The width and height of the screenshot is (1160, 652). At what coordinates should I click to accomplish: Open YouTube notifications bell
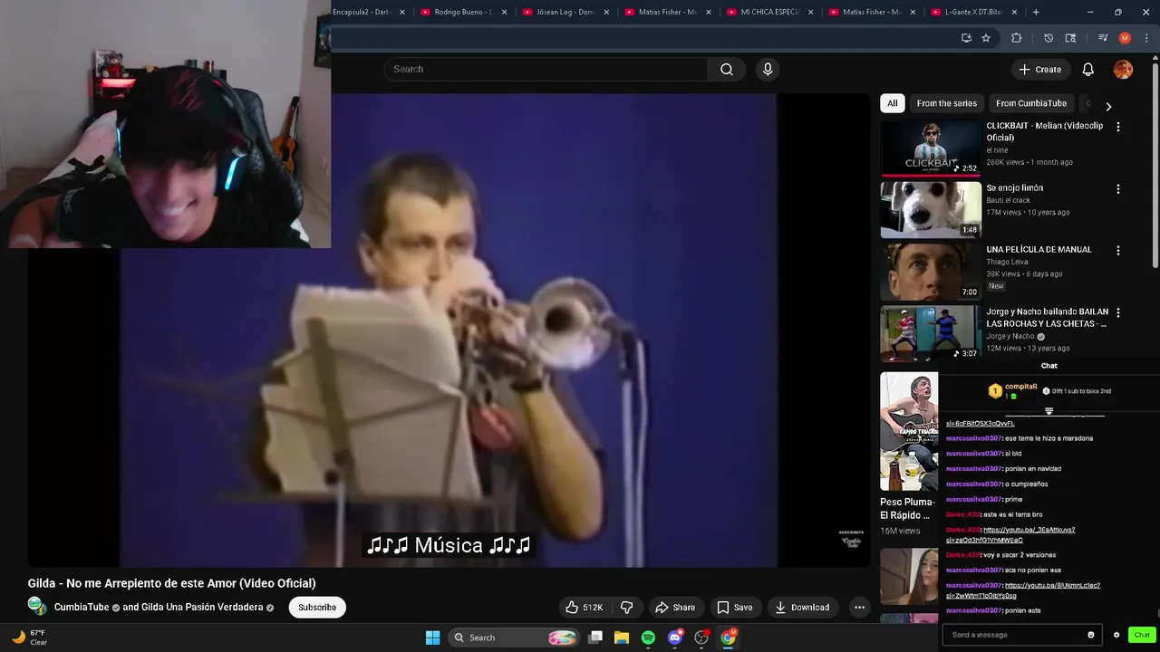point(1087,70)
